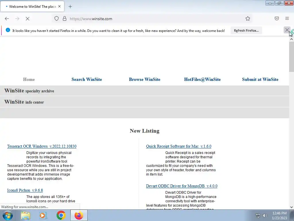The image size is (294, 221).
Task: Click the info icon in notification bar
Action: [8, 30]
